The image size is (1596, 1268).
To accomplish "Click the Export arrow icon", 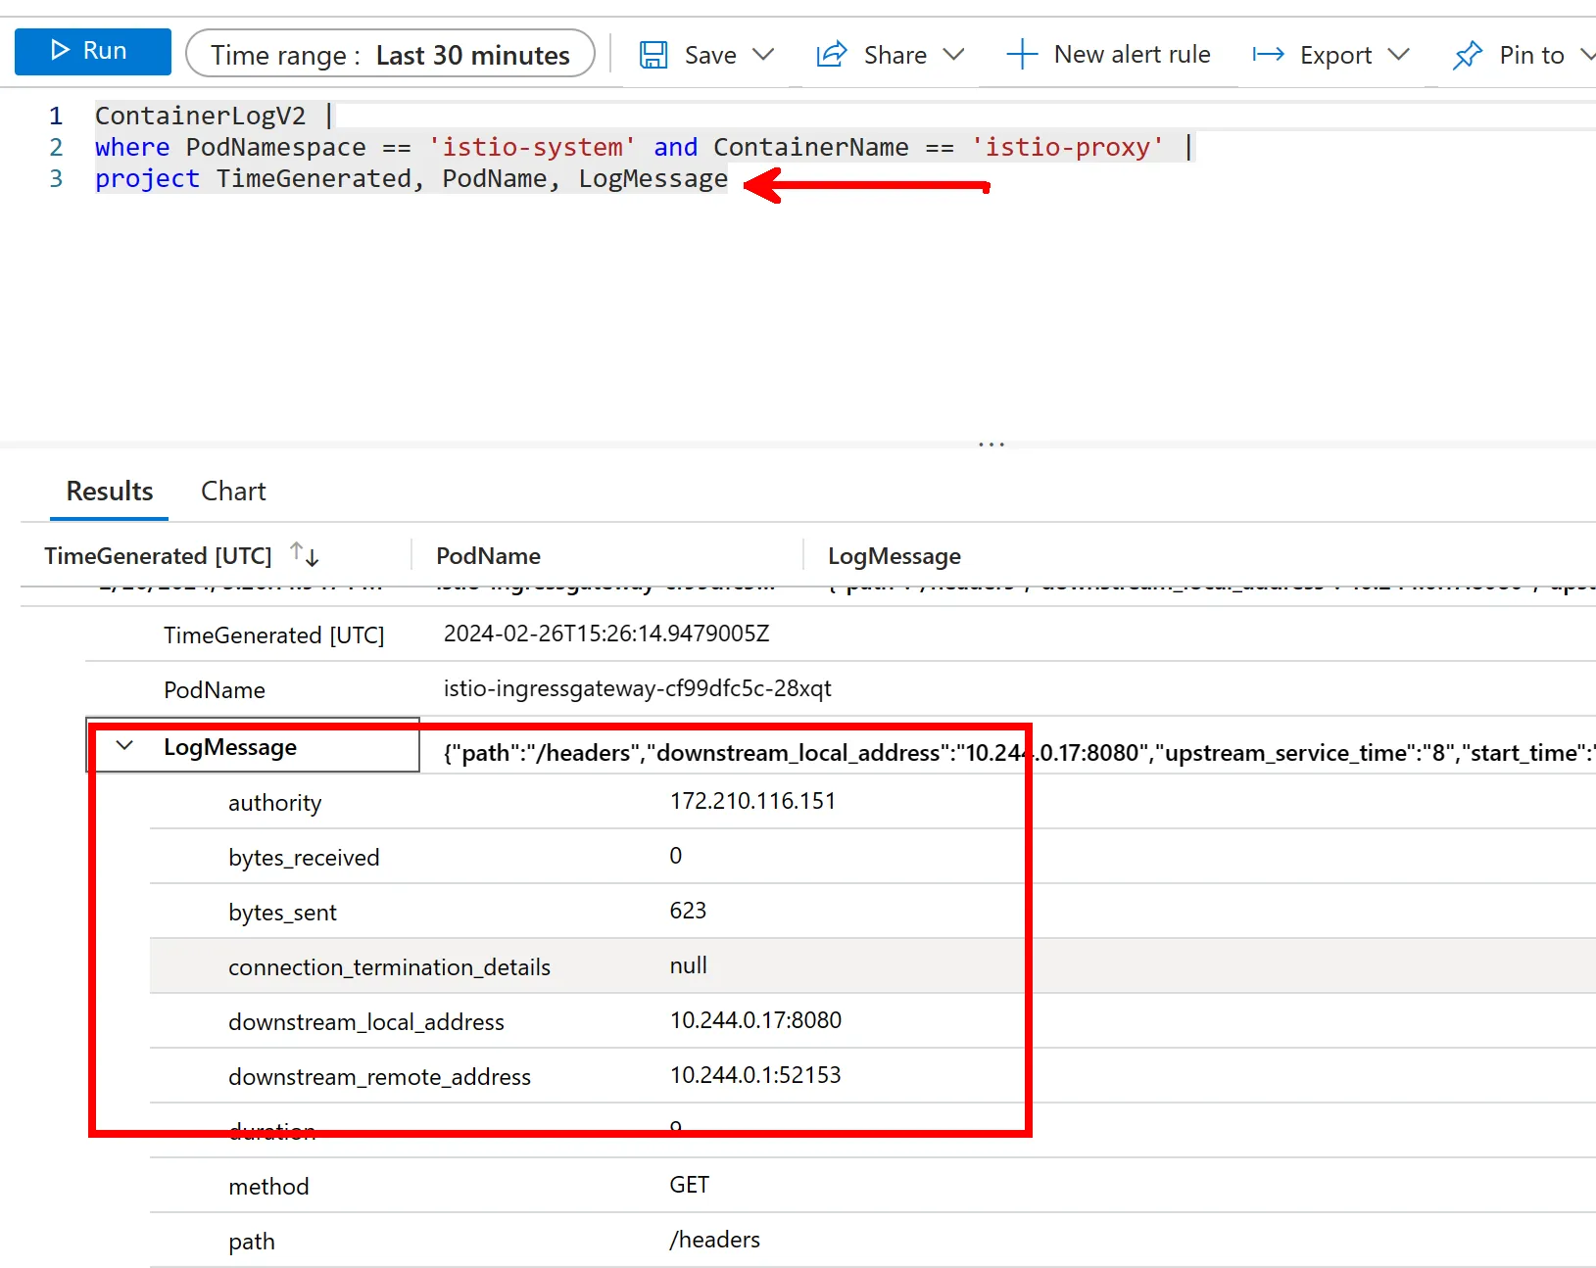I will coord(1268,55).
